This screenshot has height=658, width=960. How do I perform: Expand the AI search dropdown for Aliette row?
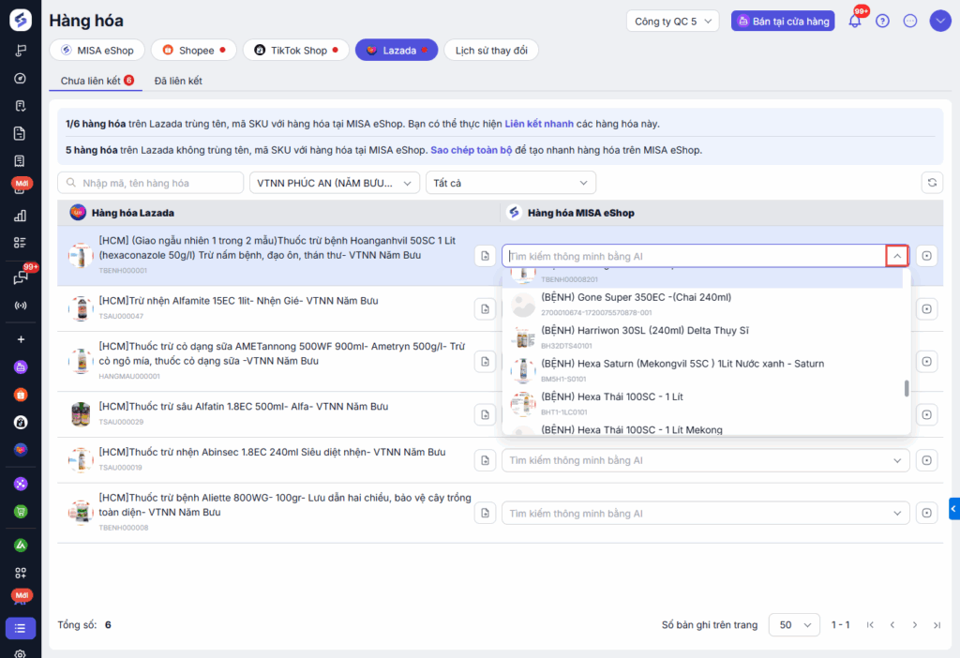tap(897, 513)
